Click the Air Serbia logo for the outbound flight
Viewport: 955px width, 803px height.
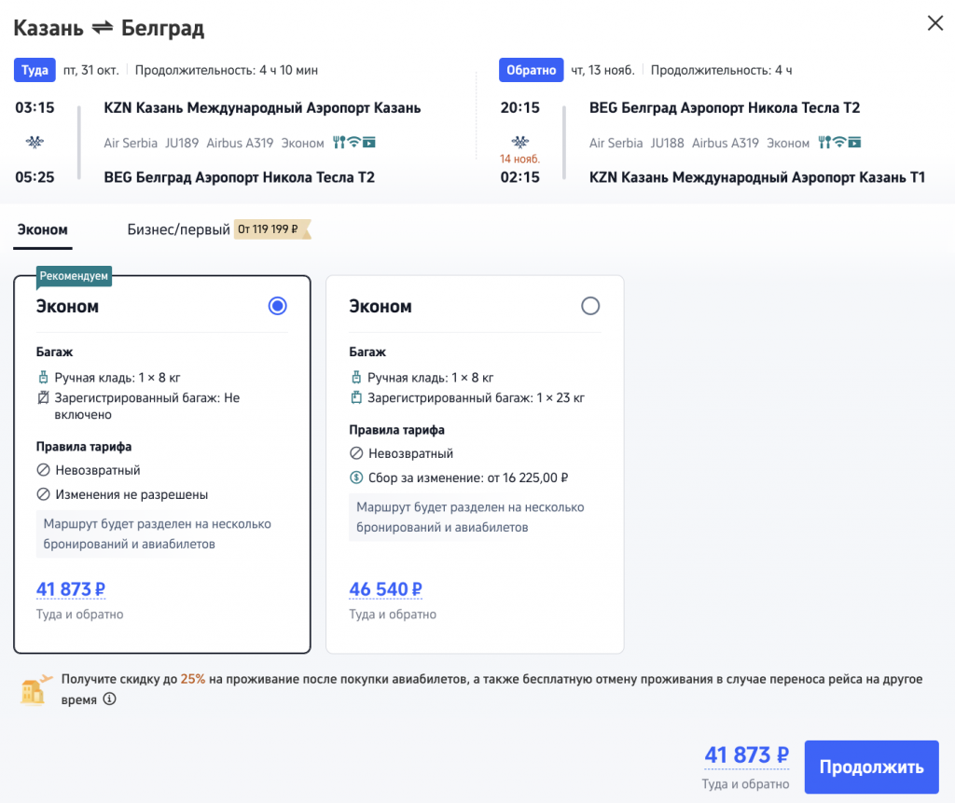click(x=35, y=143)
